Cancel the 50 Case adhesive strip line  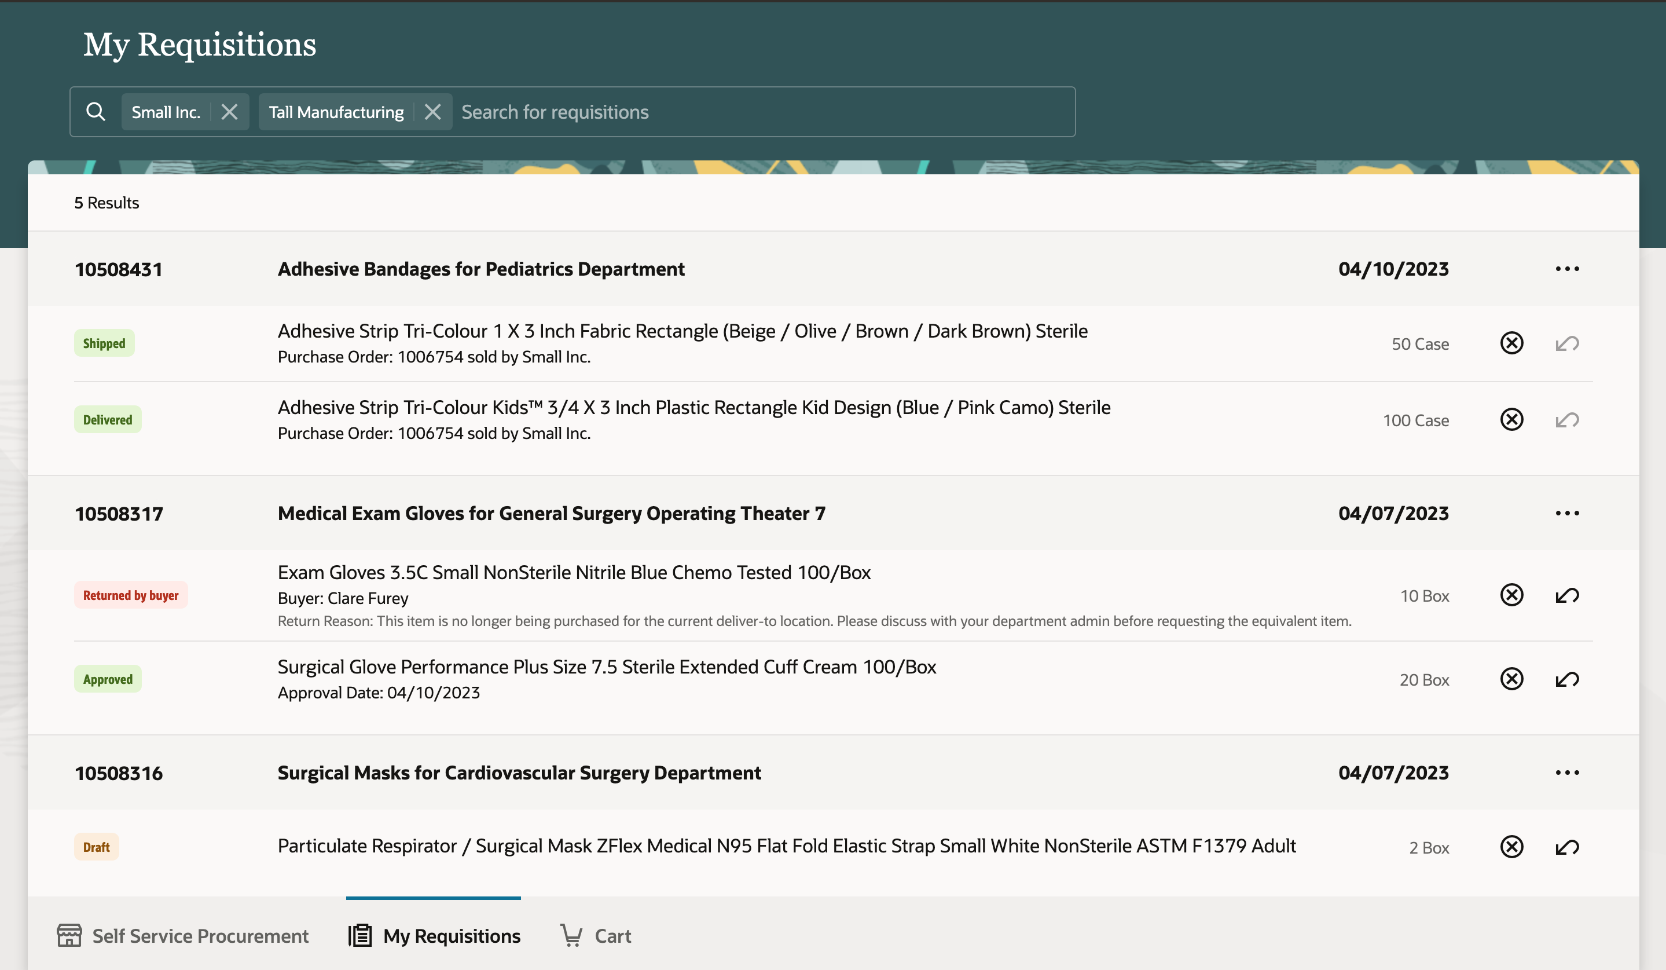tap(1511, 343)
